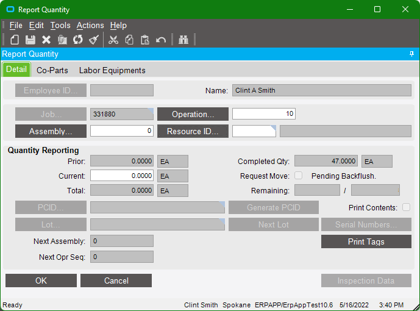The image size is (420, 311).
Task: Click the Assembly number input field
Action: [121, 131]
